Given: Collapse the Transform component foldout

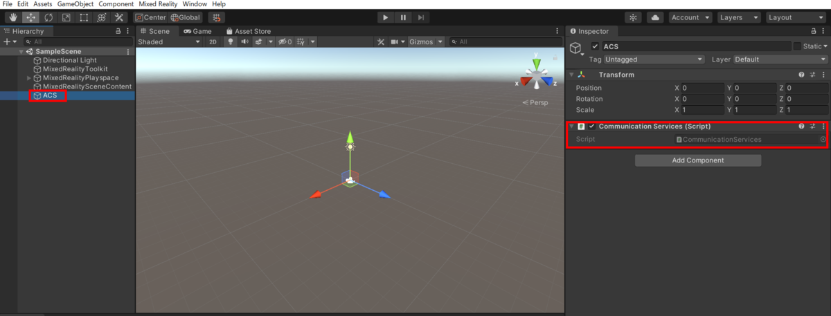Looking at the screenshot, I should (571, 75).
